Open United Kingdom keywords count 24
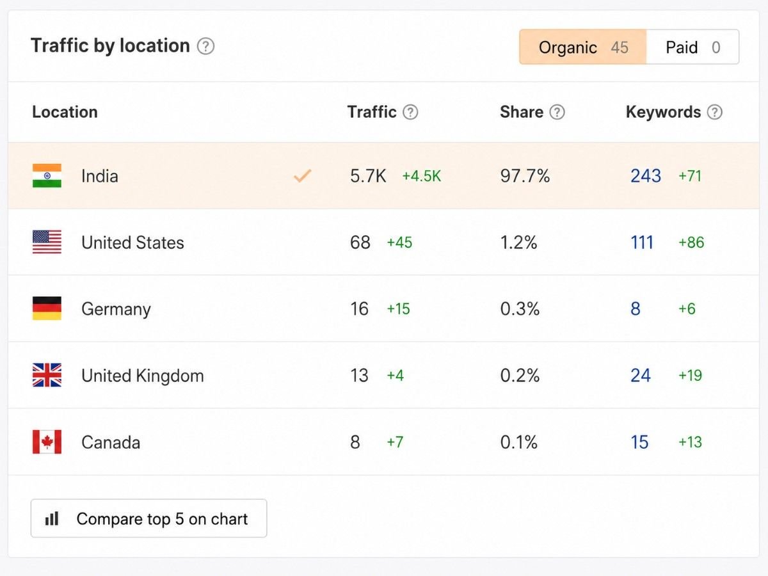 point(641,376)
